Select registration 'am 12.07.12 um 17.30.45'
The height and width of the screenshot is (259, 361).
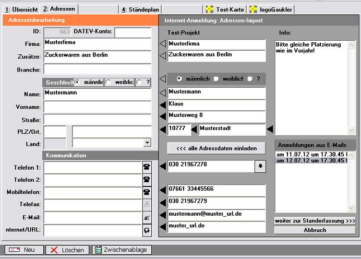pyautogui.click(x=312, y=160)
